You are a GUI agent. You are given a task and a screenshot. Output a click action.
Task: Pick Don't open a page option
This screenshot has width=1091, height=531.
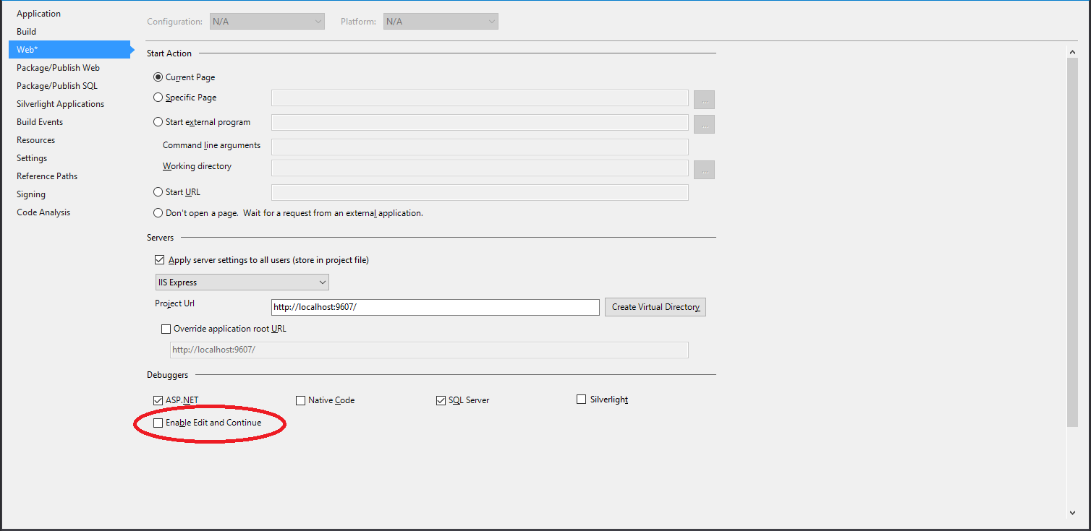(158, 213)
